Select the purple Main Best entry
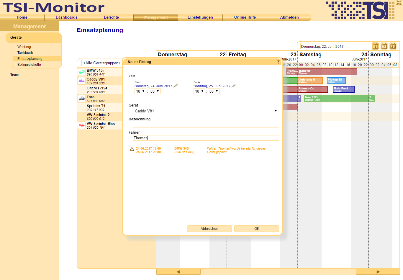The height and width of the screenshot is (280, 403). [344, 89]
